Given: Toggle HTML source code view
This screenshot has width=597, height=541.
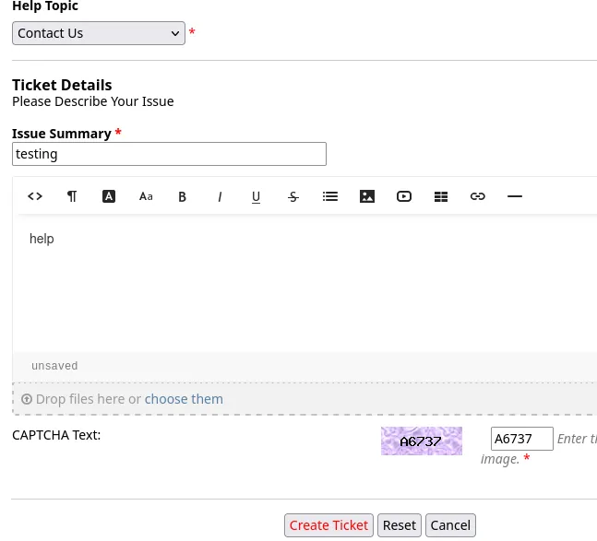Looking at the screenshot, I should click(35, 196).
